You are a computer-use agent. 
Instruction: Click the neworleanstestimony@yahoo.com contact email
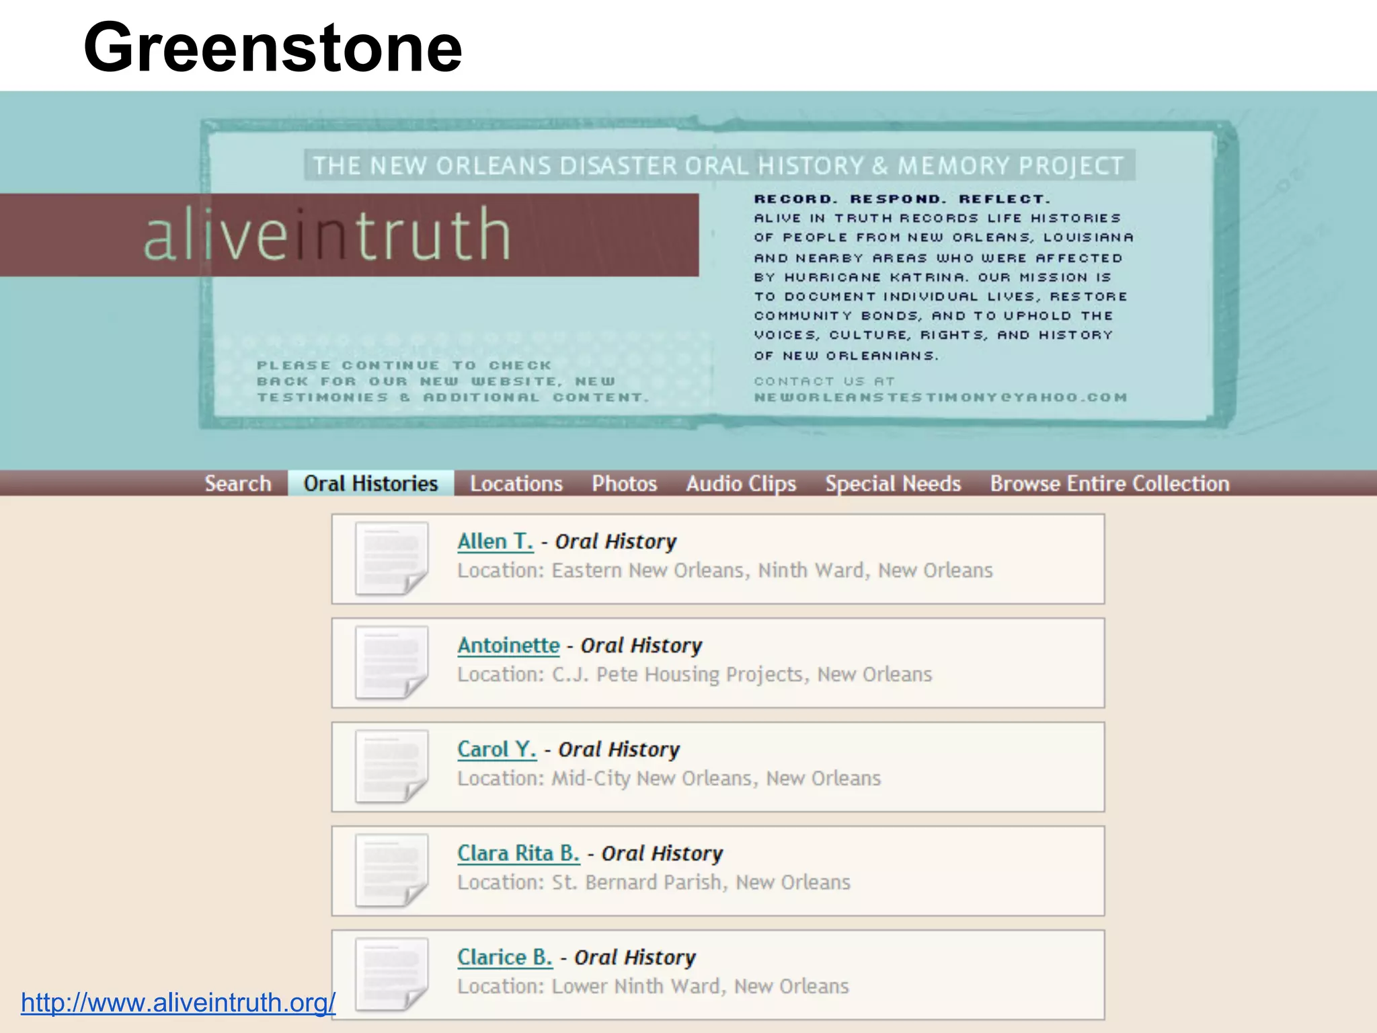(941, 397)
